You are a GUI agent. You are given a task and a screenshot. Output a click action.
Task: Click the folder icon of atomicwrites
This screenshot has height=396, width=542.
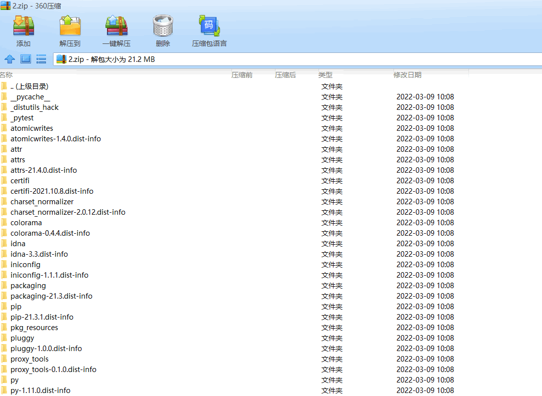point(4,128)
